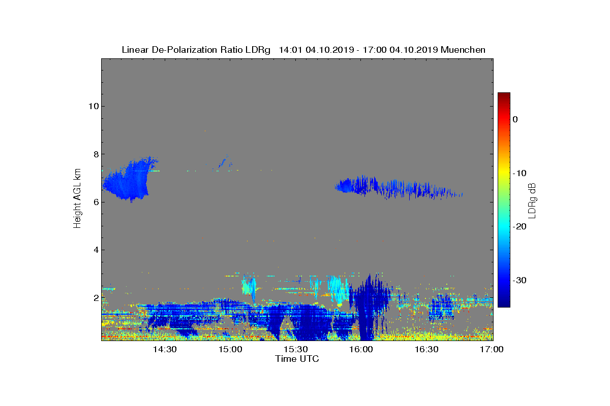
Task: Click the plot title 'Linear De-Polarization Ratio LDRg'
Action: point(196,50)
